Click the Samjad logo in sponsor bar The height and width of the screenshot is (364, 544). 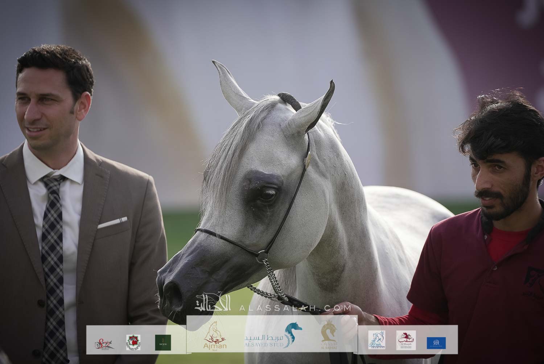coord(105,343)
